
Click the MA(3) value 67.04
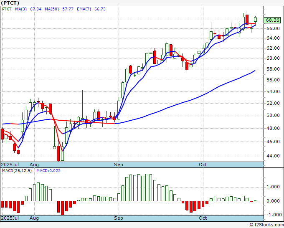point(35,9)
